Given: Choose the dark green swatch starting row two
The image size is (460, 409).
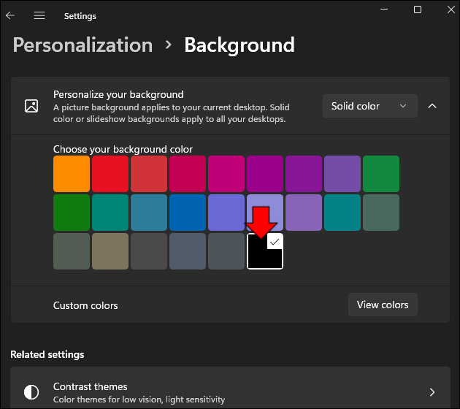Looking at the screenshot, I should [x=72, y=213].
